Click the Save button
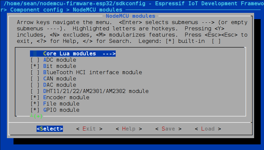Screen dimensions: 264x150 168,129
